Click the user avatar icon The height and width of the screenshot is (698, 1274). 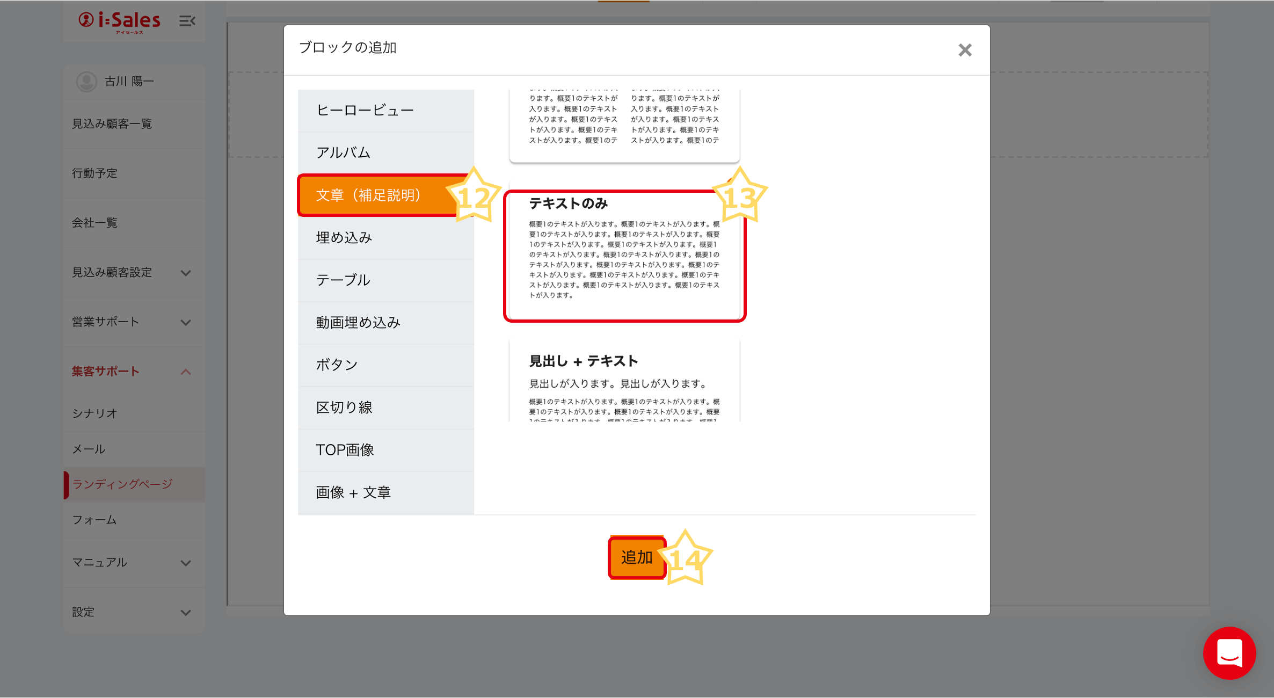pyautogui.click(x=86, y=82)
